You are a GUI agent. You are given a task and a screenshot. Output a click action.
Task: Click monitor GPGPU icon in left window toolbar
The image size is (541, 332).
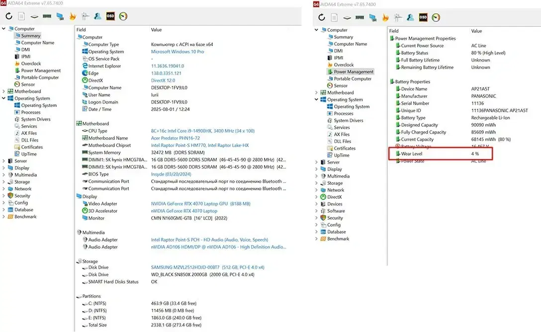pos(60,16)
